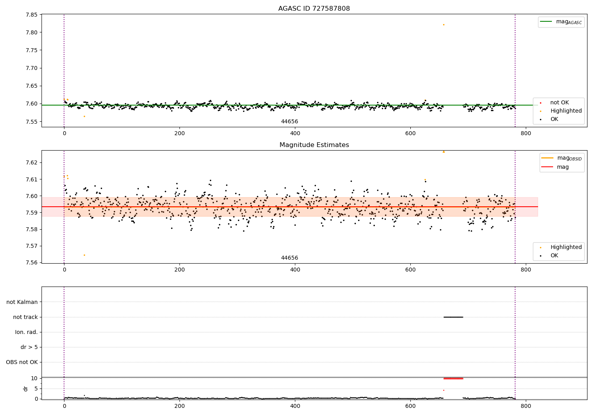Click x-axis tick 800 under the top plot

526,134
